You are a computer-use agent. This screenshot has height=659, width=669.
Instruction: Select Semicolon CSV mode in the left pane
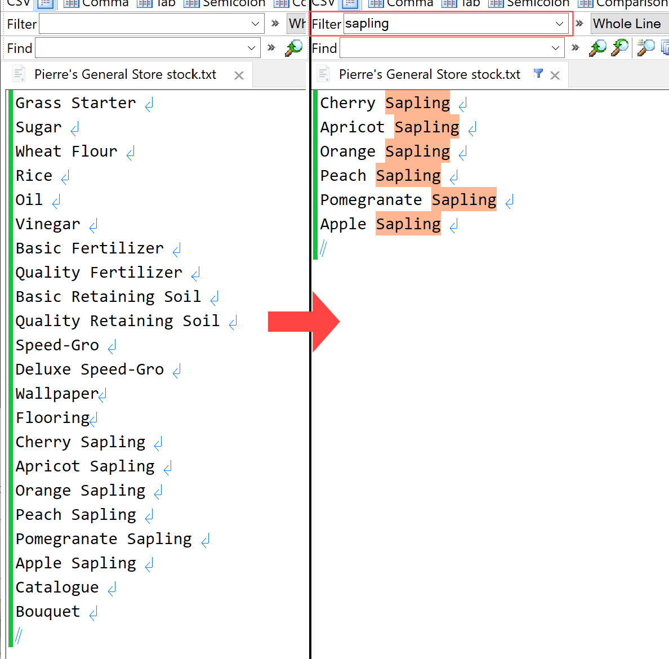pos(225,4)
